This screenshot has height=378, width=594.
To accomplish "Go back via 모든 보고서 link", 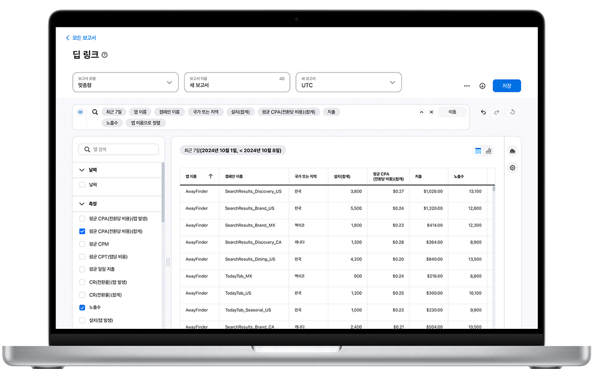I will [x=81, y=38].
